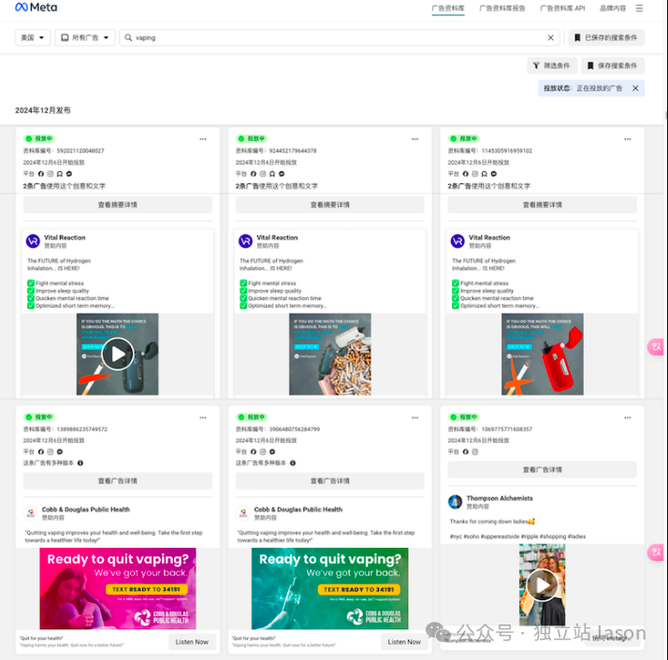This screenshot has width=668, height=660.
Task: Click 查看摘要详情 on ad 1145305916959102
Action: pos(543,205)
